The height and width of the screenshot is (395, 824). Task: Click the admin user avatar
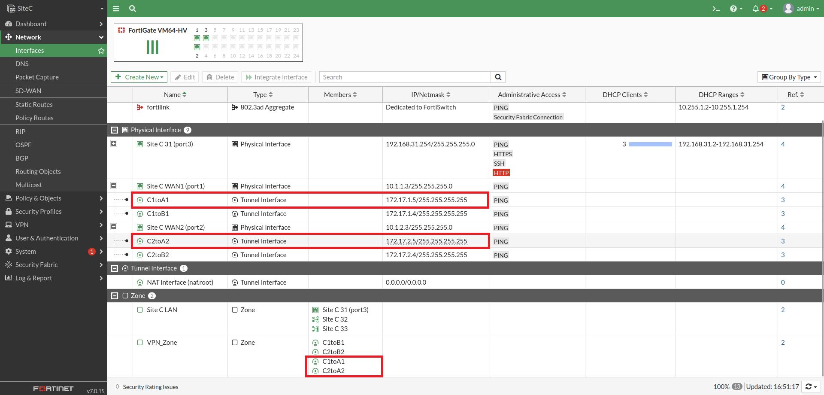point(788,9)
